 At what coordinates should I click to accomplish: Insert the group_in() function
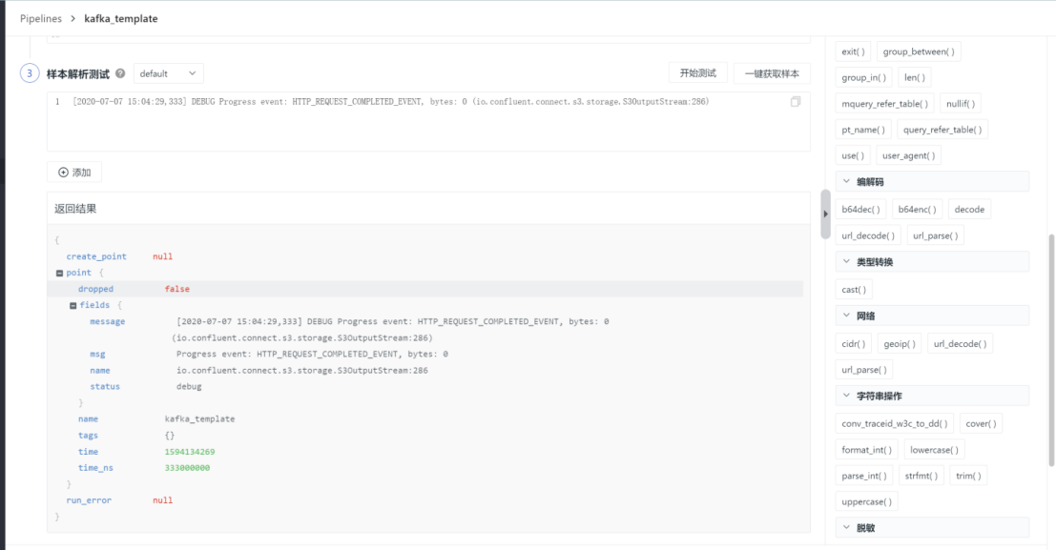(x=863, y=77)
